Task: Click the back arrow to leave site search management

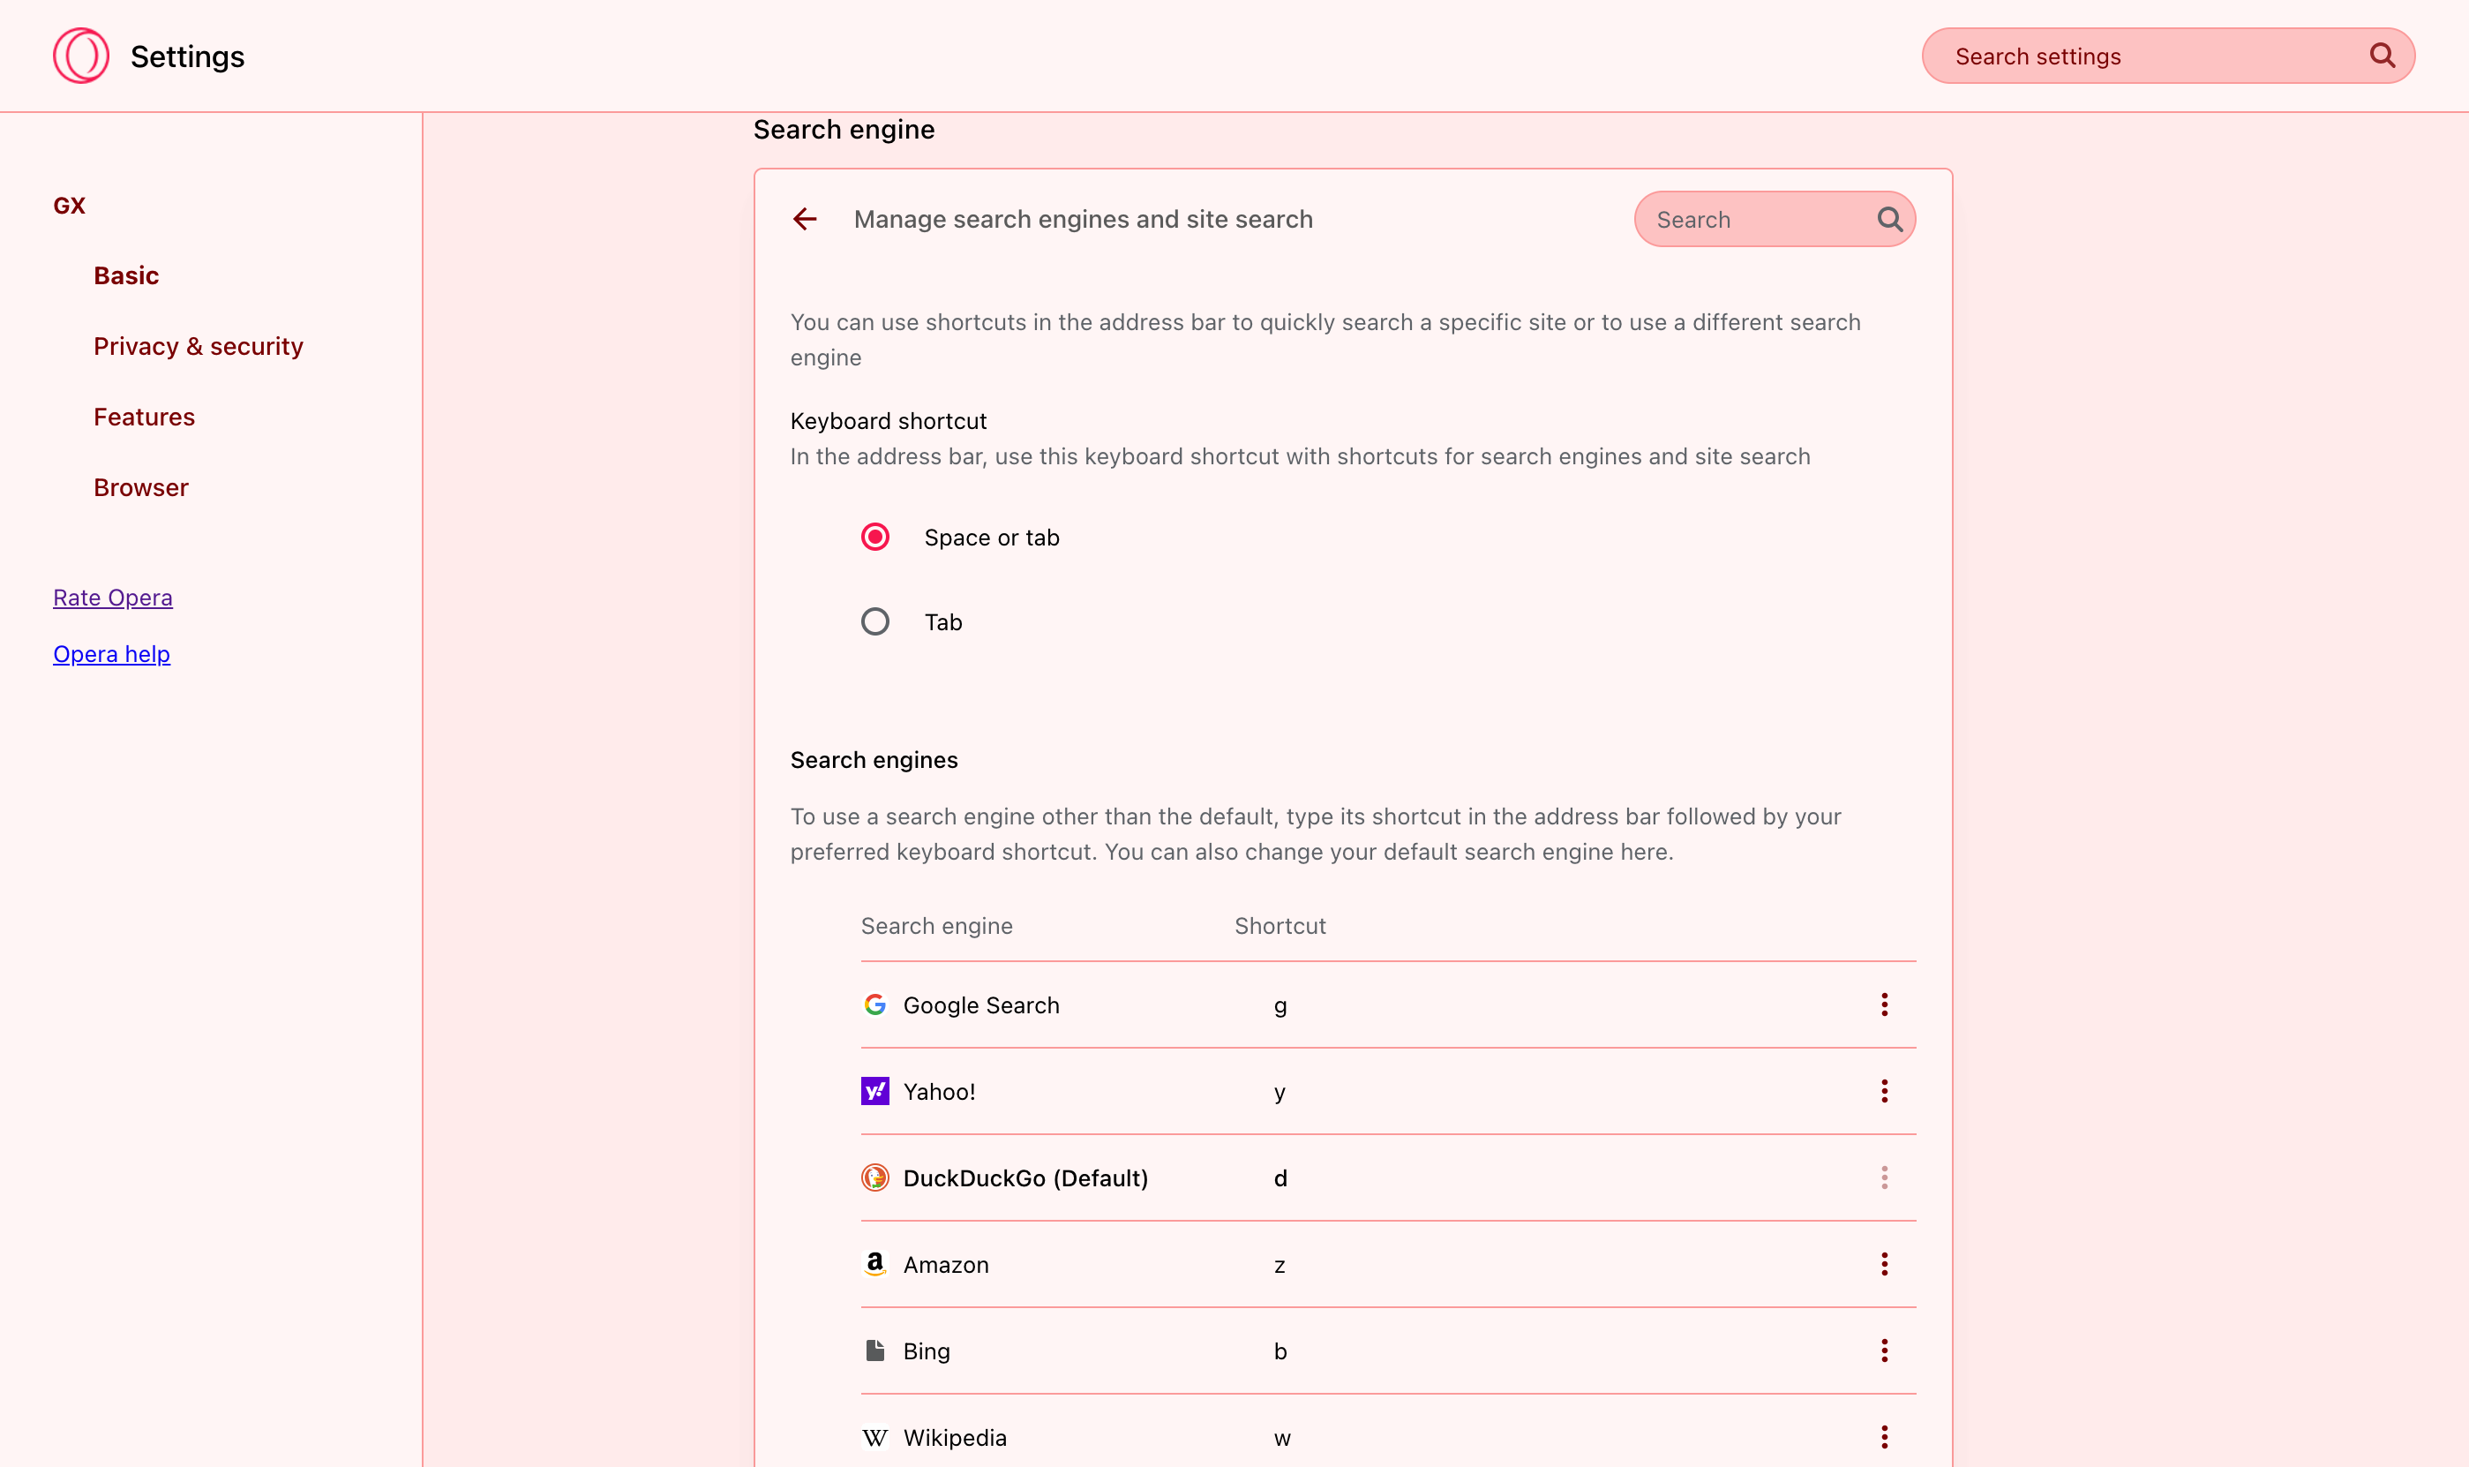Action: coord(806,219)
